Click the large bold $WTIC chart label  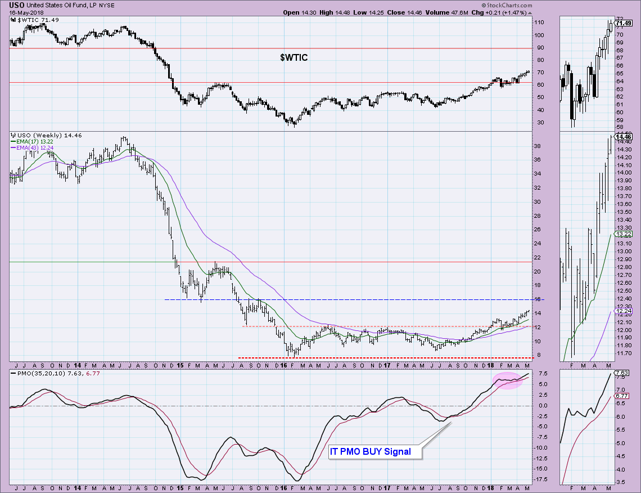tap(294, 58)
